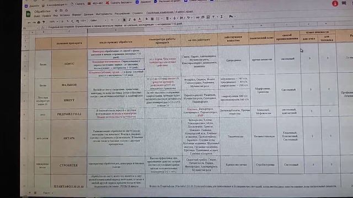The image size is (353, 198).
Task: Open the Правка menu
Action: tap(46, 16)
